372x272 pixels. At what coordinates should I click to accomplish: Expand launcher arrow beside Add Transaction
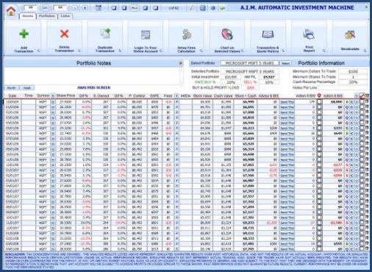(39, 51)
